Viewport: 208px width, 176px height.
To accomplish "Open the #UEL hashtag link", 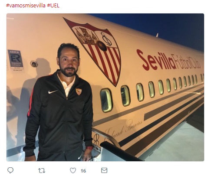I will point(53,5).
